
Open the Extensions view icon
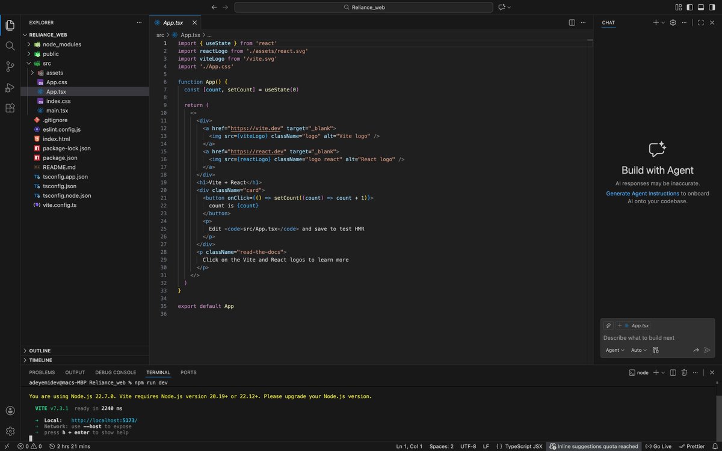click(10, 108)
